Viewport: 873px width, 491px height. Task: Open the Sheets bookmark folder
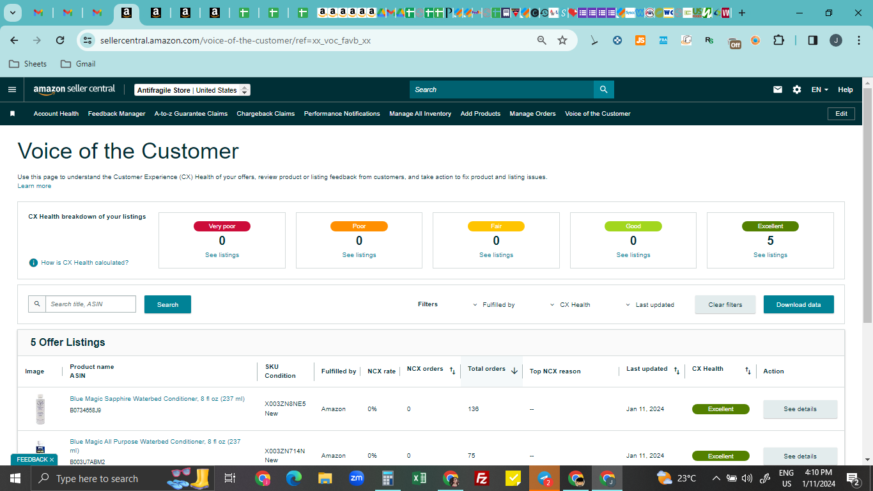pyautogui.click(x=28, y=64)
